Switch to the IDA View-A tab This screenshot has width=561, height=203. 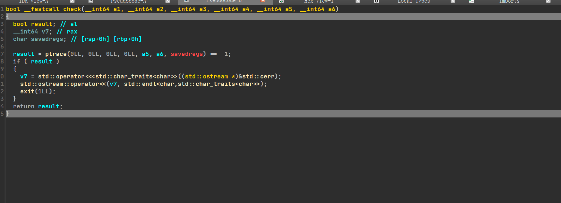point(34,2)
